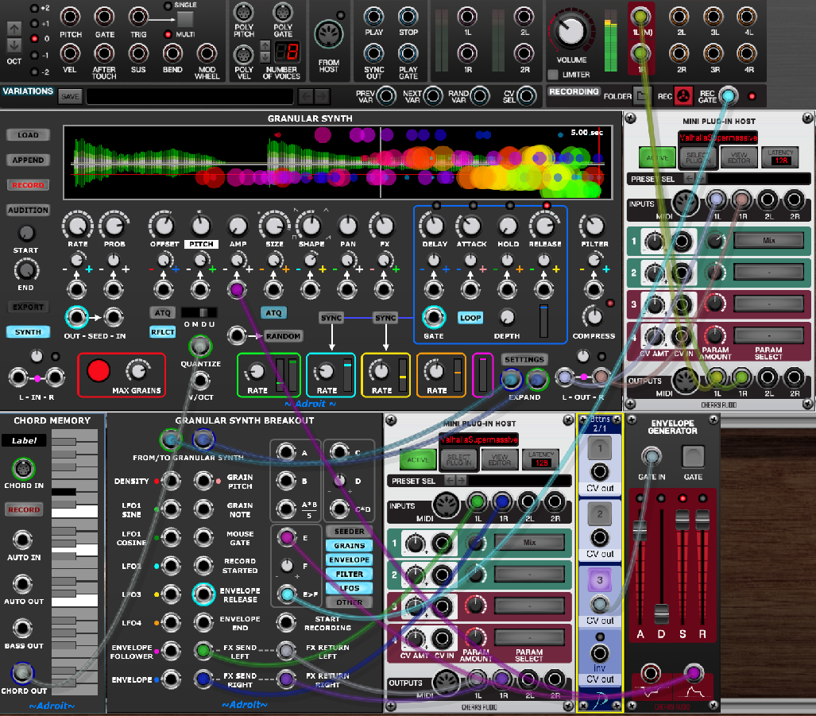Click the PLAY transport jack
Screen dimensions: 816x716
tap(373, 17)
